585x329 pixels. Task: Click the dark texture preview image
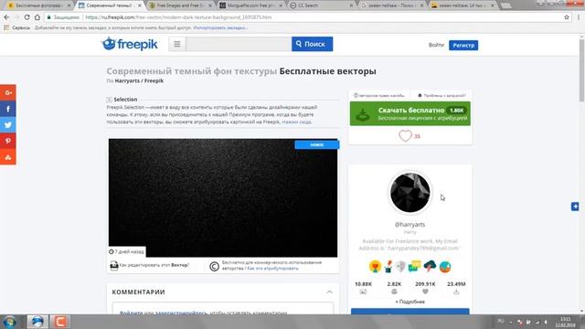pyautogui.click(x=223, y=197)
